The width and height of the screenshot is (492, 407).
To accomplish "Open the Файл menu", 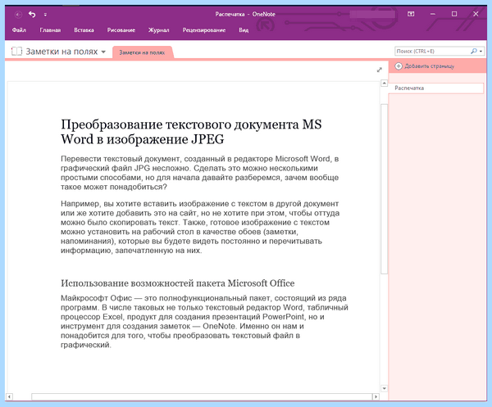I will (19, 30).
